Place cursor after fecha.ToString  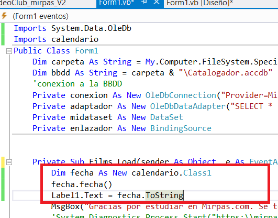click(183, 195)
